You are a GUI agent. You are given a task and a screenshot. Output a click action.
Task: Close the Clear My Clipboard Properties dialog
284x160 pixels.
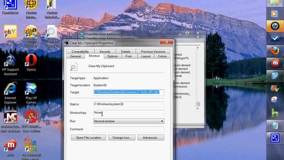tap(166, 42)
